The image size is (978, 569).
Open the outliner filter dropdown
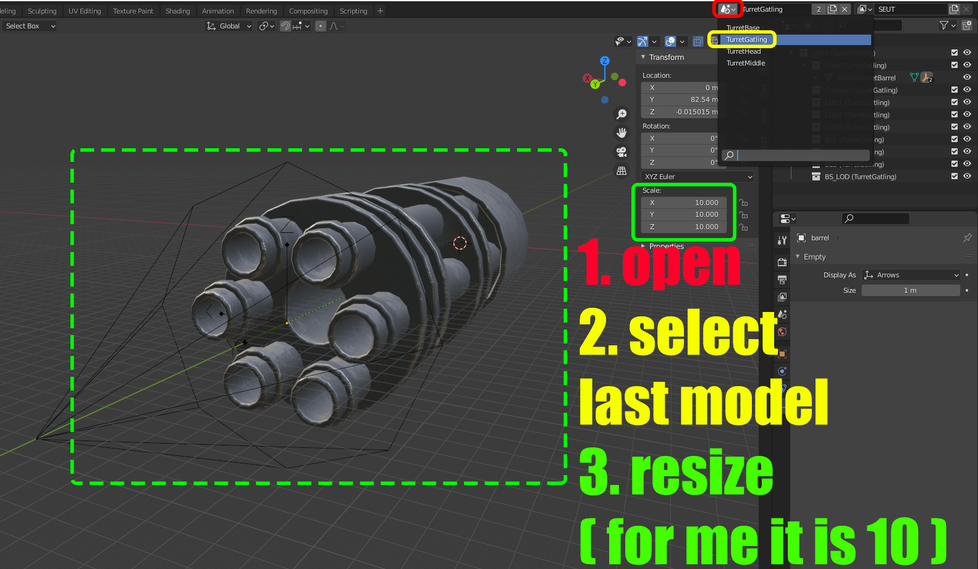pos(947,25)
